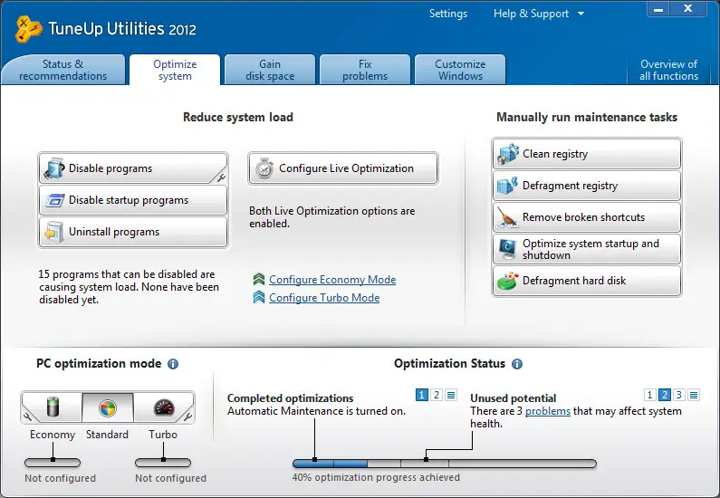Click Turbo mode configuration status bar
720x498 pixels.
[163, 463]
